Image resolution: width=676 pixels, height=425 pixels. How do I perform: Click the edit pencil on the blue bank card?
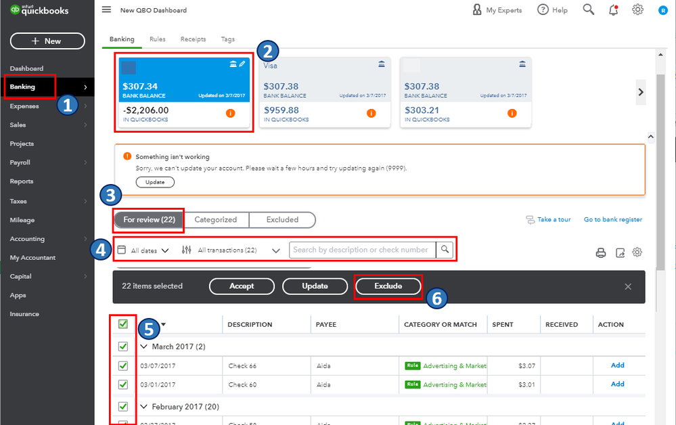pos(242,64)
